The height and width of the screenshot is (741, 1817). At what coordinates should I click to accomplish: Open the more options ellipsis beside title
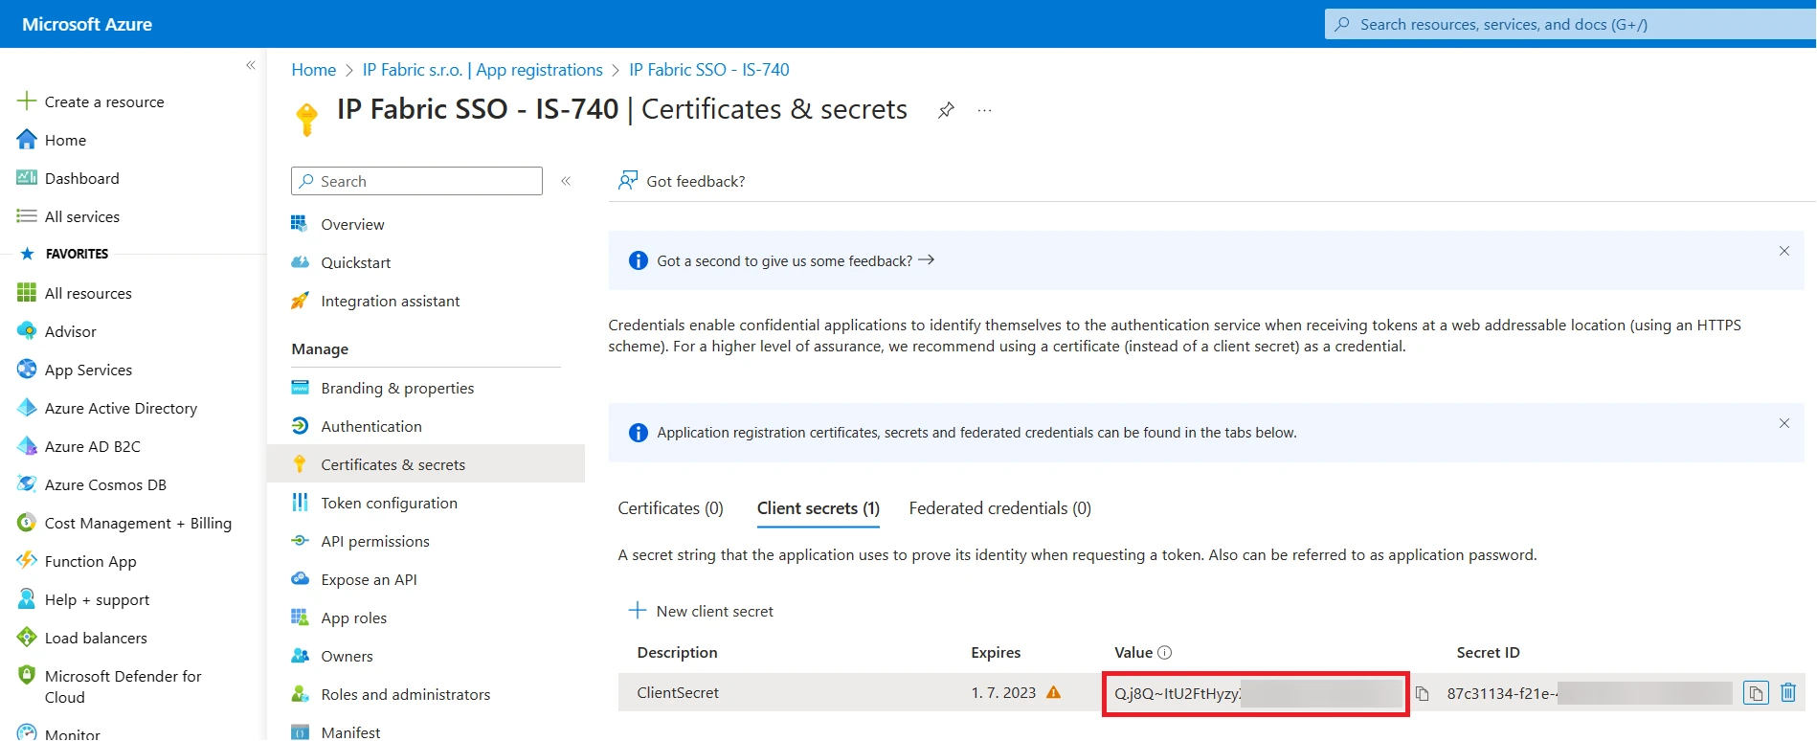tap(984, 110)
